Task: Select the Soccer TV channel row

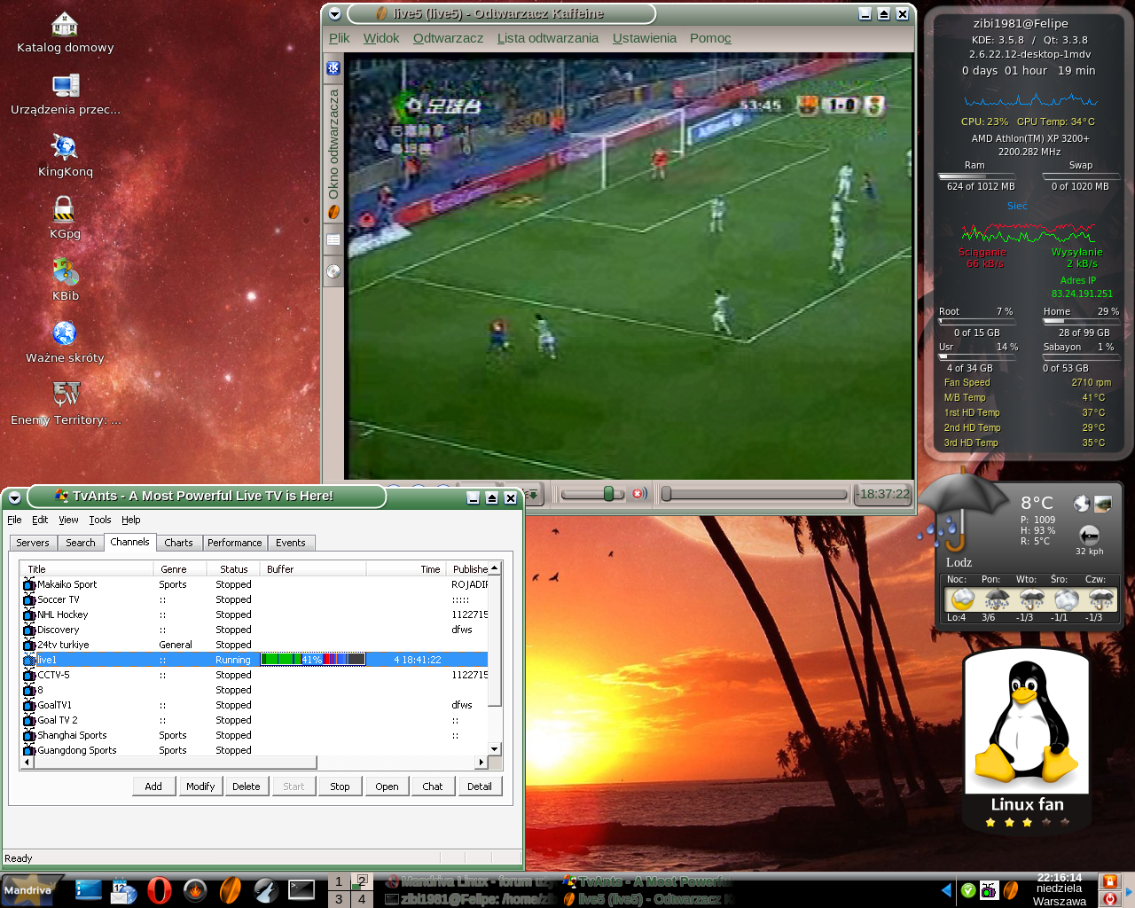Action: (x=255, y=599)
